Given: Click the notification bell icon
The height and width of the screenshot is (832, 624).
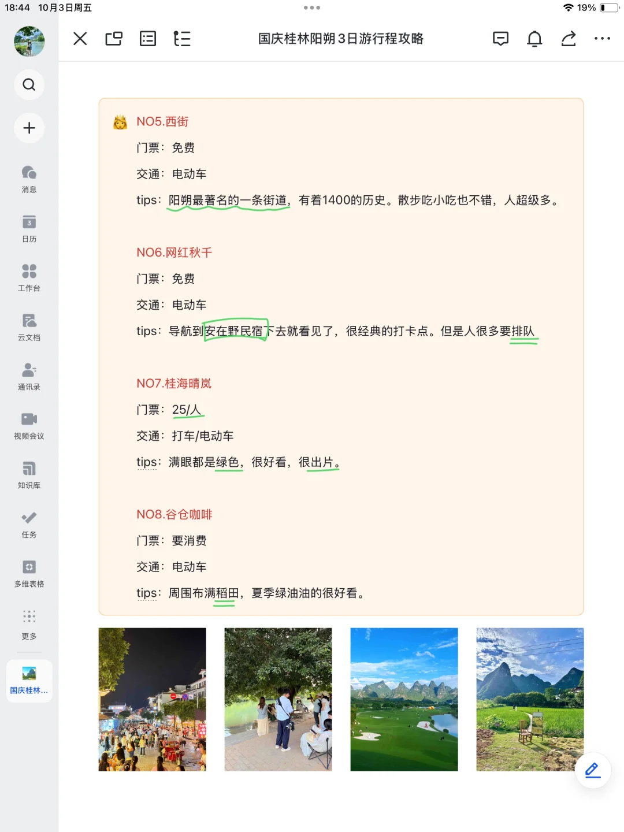Looking at the screenshot, I should (x=534, y=39).
